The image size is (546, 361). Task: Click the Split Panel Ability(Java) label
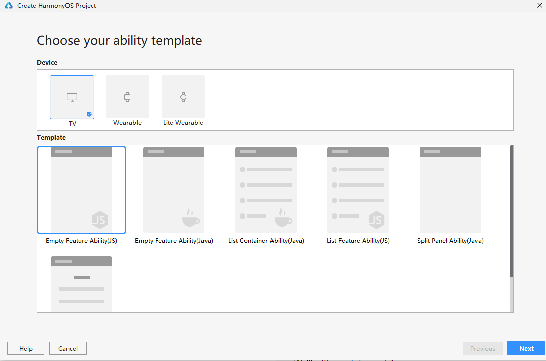coord(450,241)
